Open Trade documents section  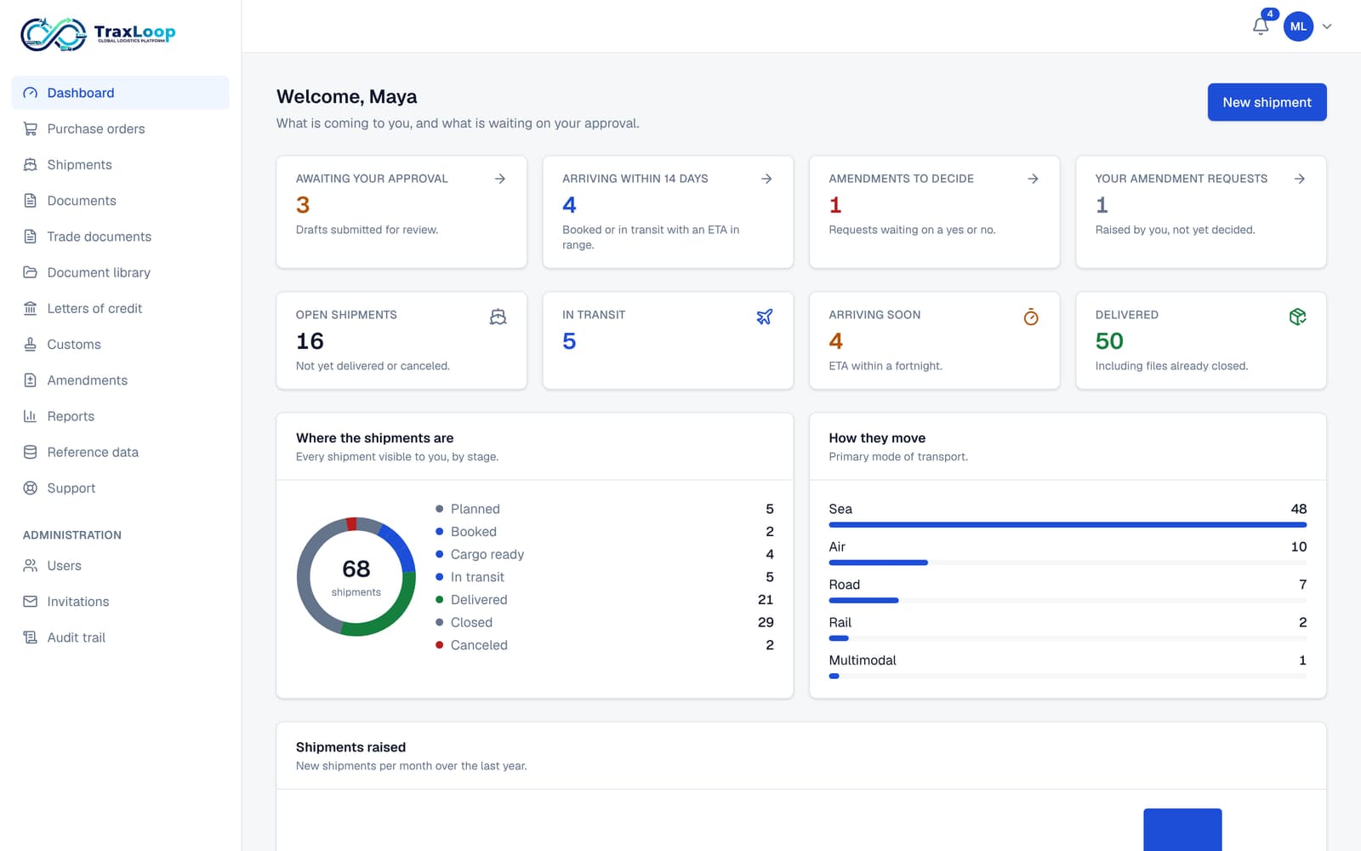click(120, 237)
